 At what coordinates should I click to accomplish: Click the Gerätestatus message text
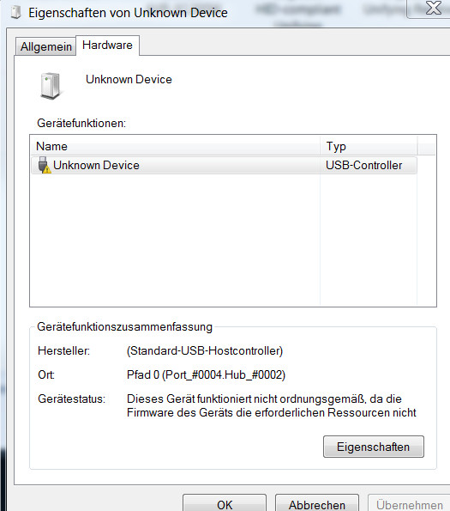271,405
